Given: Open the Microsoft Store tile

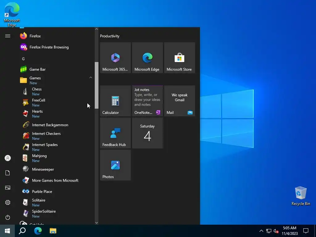Looking at the screenshot, I should coord(180,58).
